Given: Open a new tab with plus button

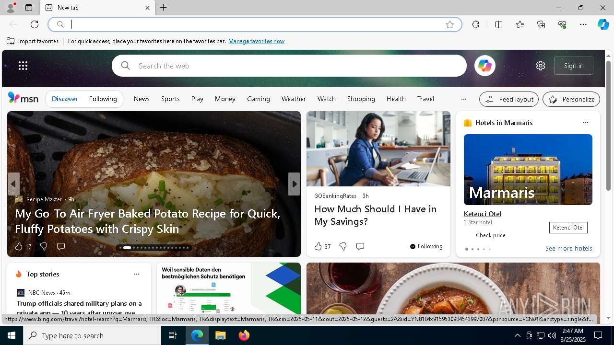Looking at the screenshot, I should coord(163,8).
